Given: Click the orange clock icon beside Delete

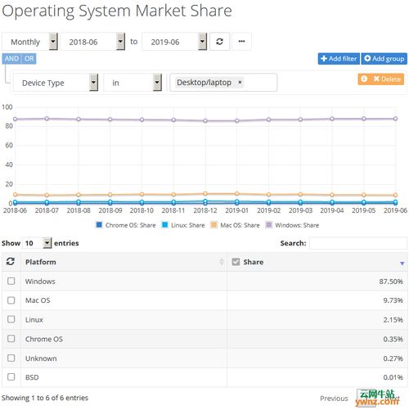Looking at the screenshot, I should point(364,79).
